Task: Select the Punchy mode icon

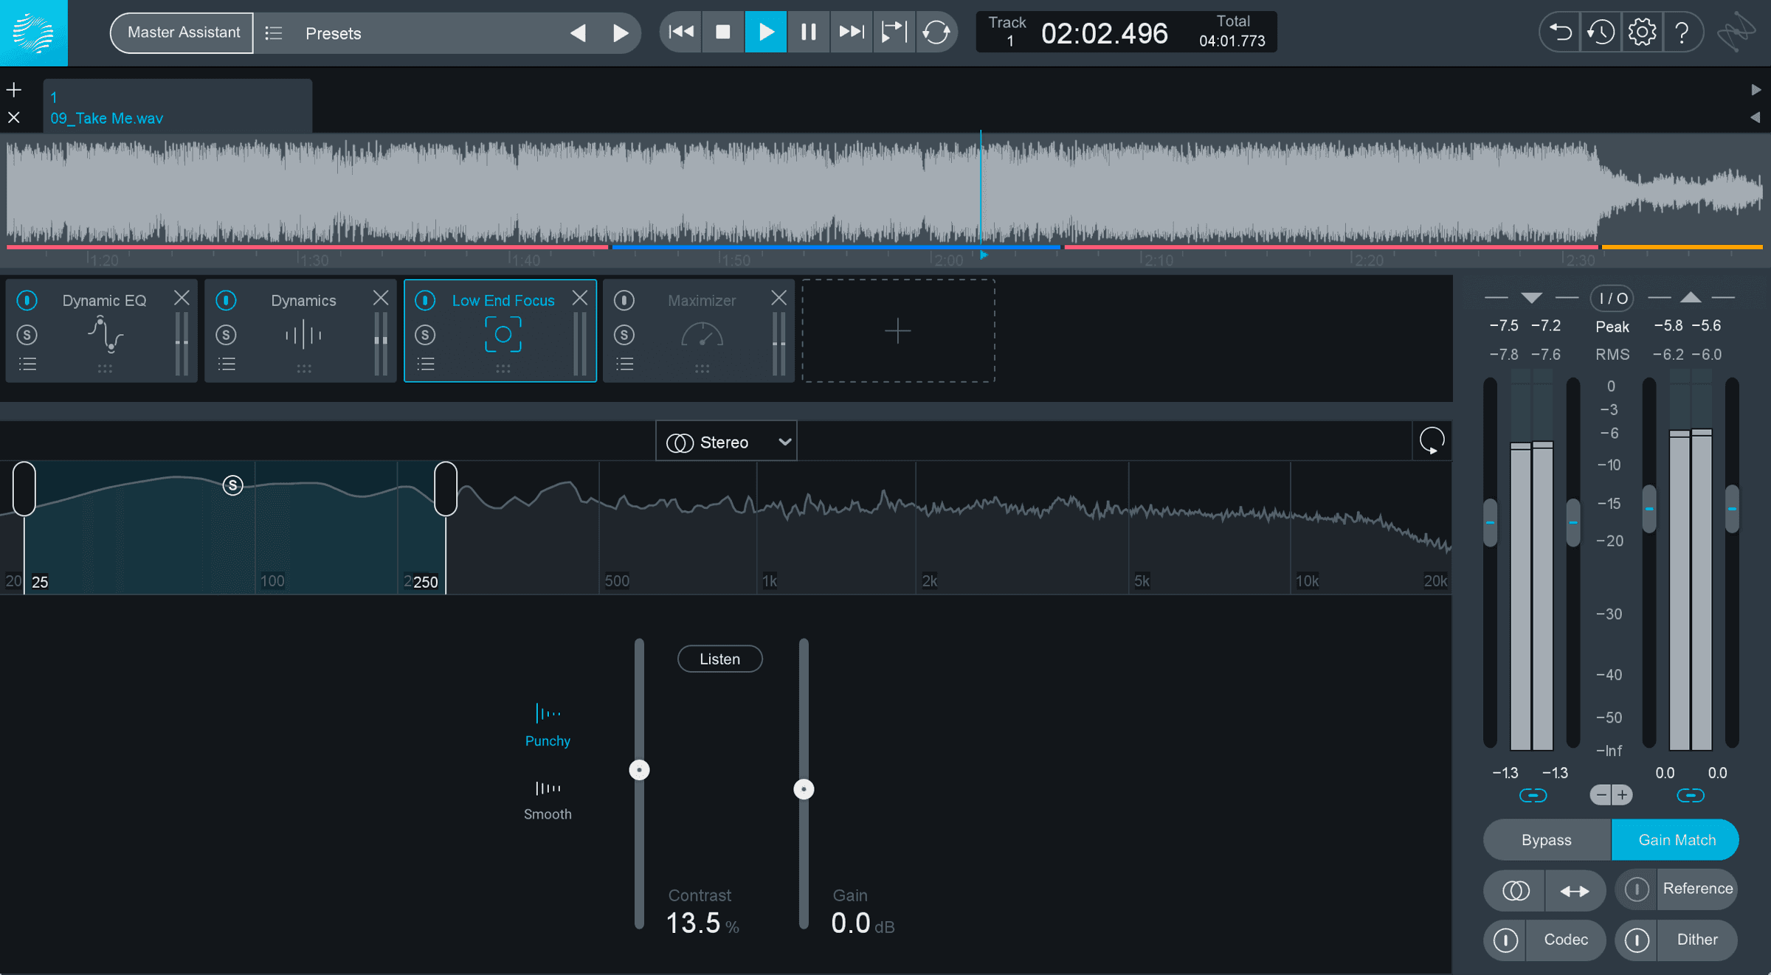Action: click(x=548, y=714)
